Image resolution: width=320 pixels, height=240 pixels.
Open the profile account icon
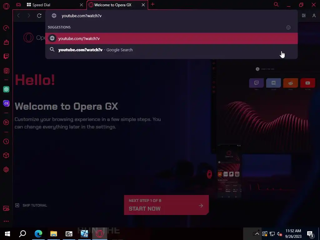(x=314, y=16)
